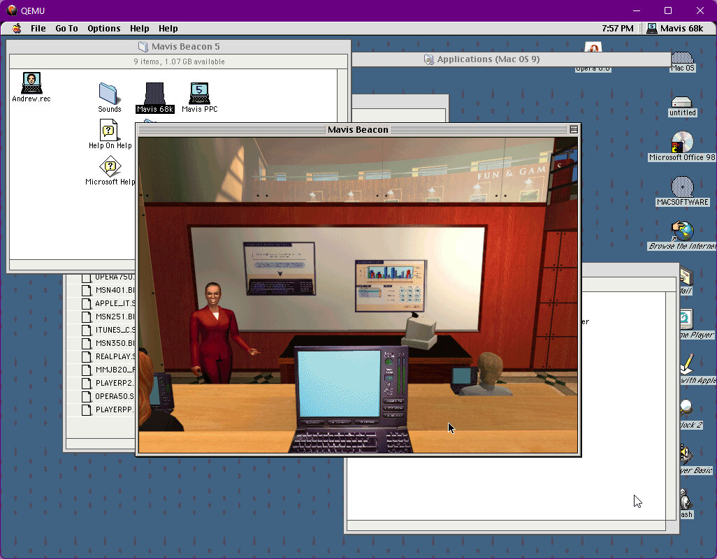Open the File menu
Viewport: 717px width, 559px height.
[38, 29]
